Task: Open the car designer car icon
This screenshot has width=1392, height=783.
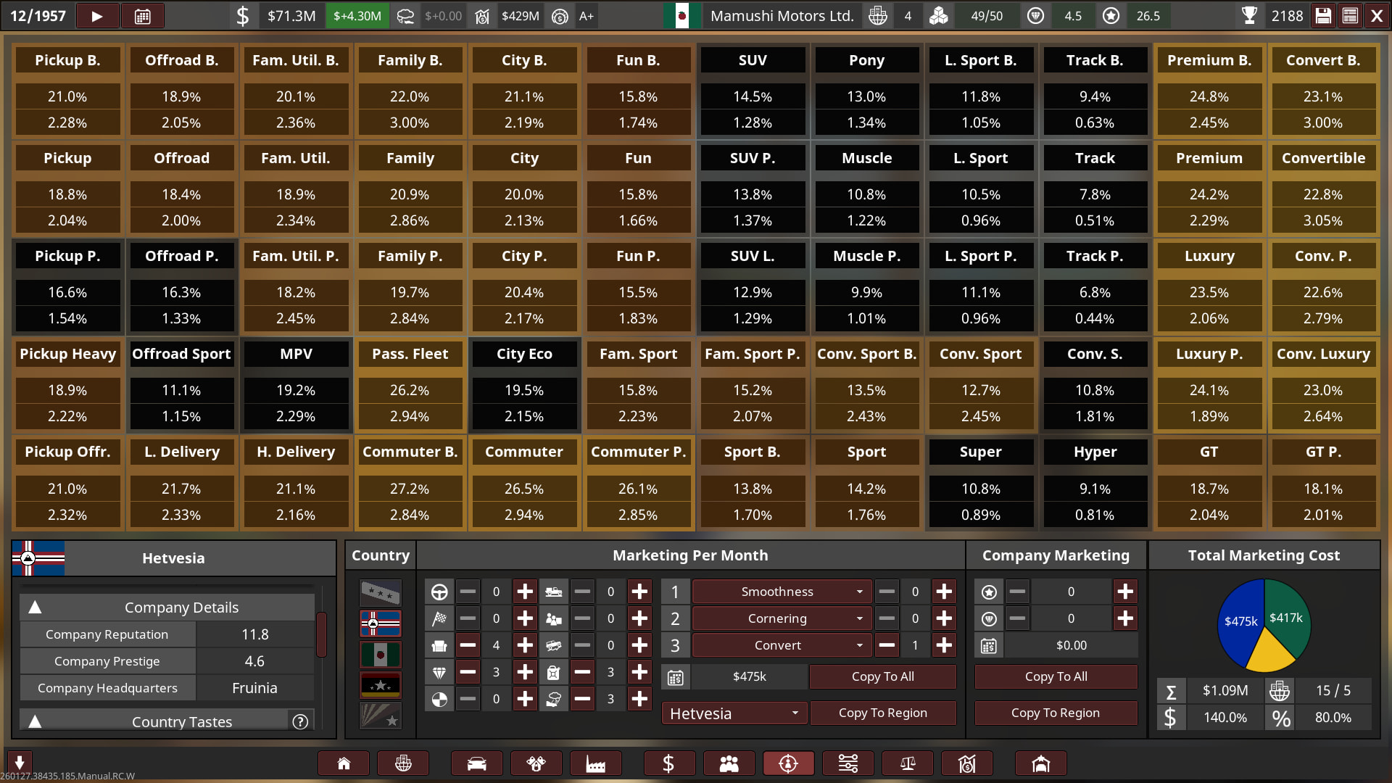Action: tap(476, 763)
